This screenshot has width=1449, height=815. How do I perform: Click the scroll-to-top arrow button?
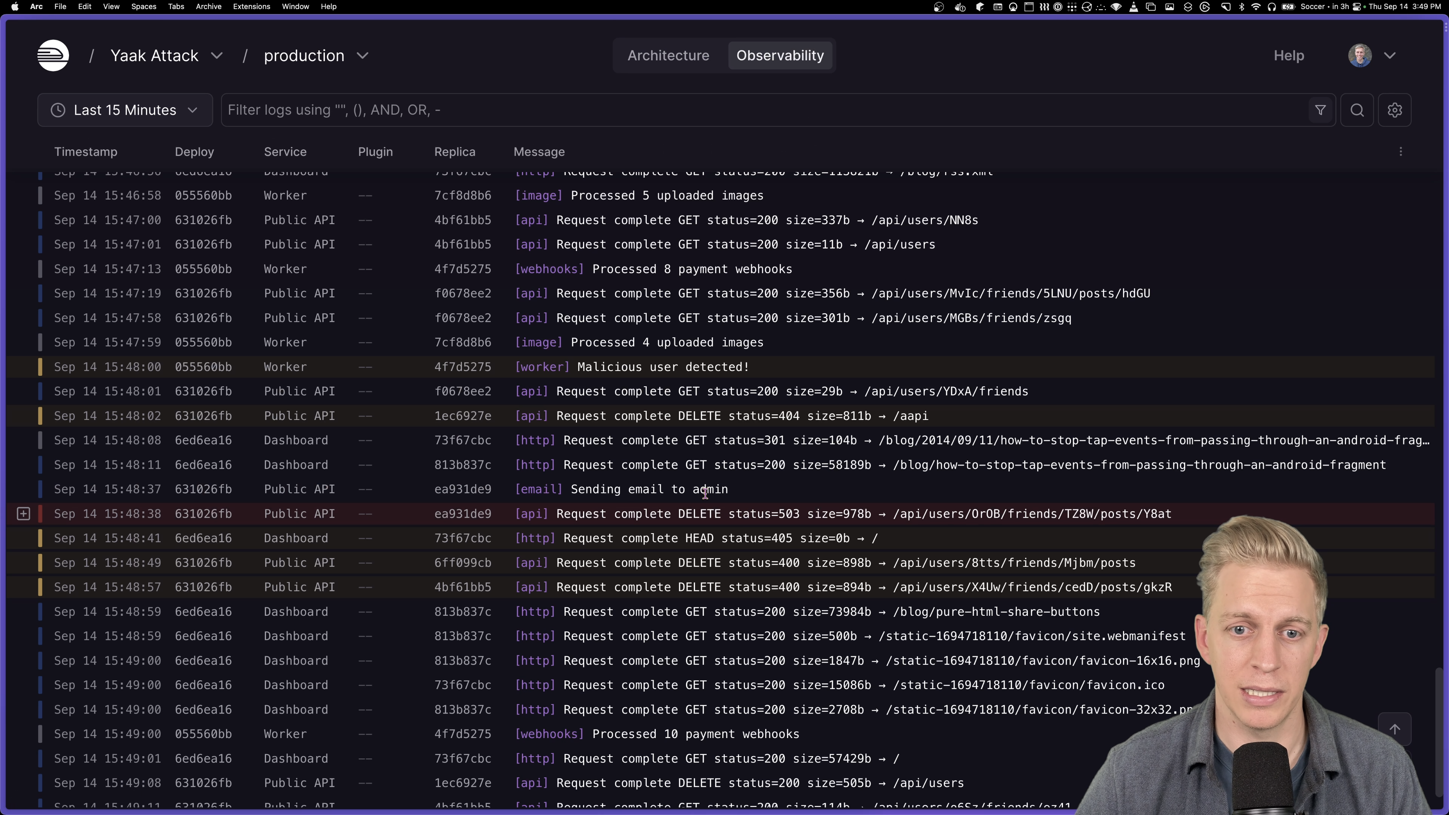pos(1395,729)
